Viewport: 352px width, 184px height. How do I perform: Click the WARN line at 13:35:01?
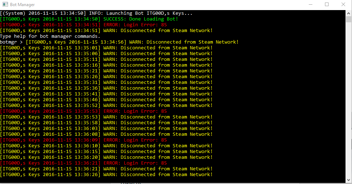pyautogui.click(x=106, y=48)
